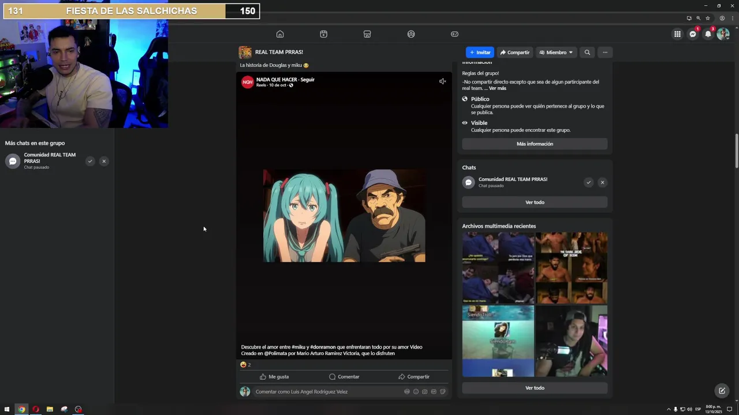Click the #miku hashtag in caption
The image size is (739, 415).
click(x=298, y=347)
